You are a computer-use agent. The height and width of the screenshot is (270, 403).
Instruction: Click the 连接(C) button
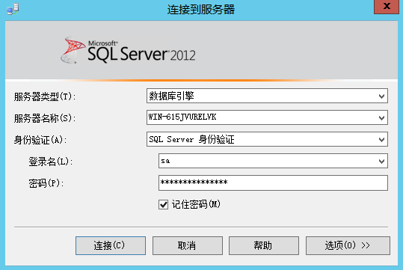(x=111, y=245)
